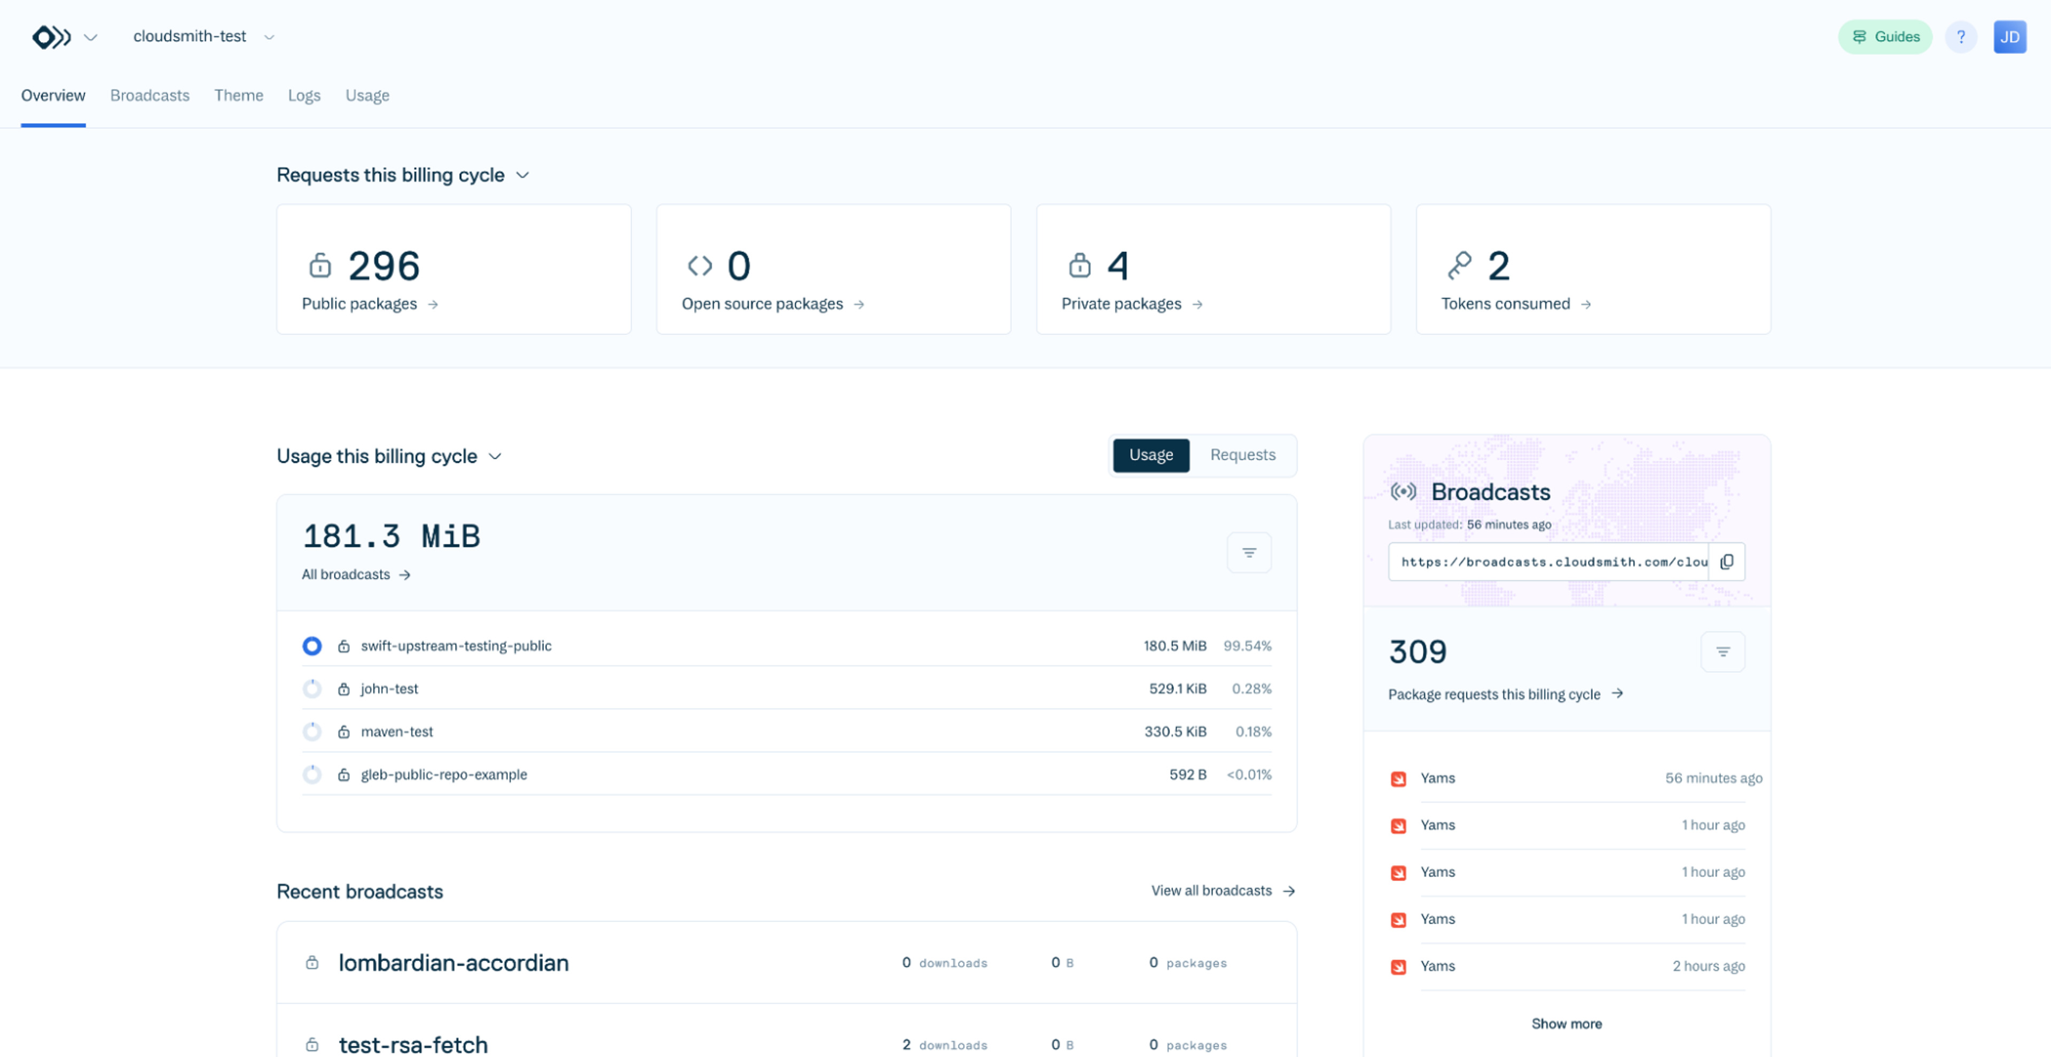The height and width of the screenshot is (1057, 2051).
Task: Click the open lock icon beside 296
Action: pos(320,265)
